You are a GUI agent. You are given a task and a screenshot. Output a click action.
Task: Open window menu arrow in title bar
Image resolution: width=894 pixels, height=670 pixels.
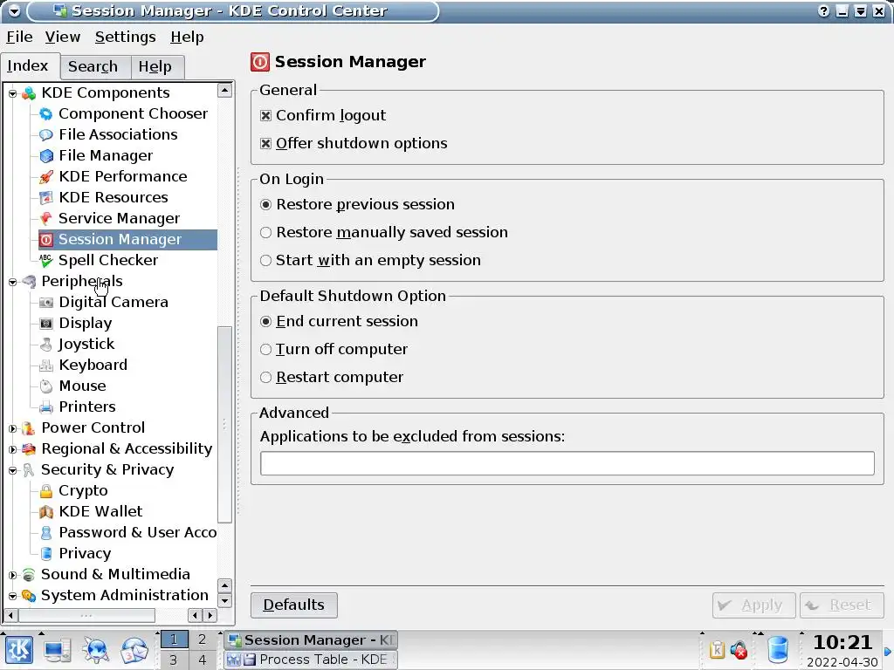[x=14, y=10]
